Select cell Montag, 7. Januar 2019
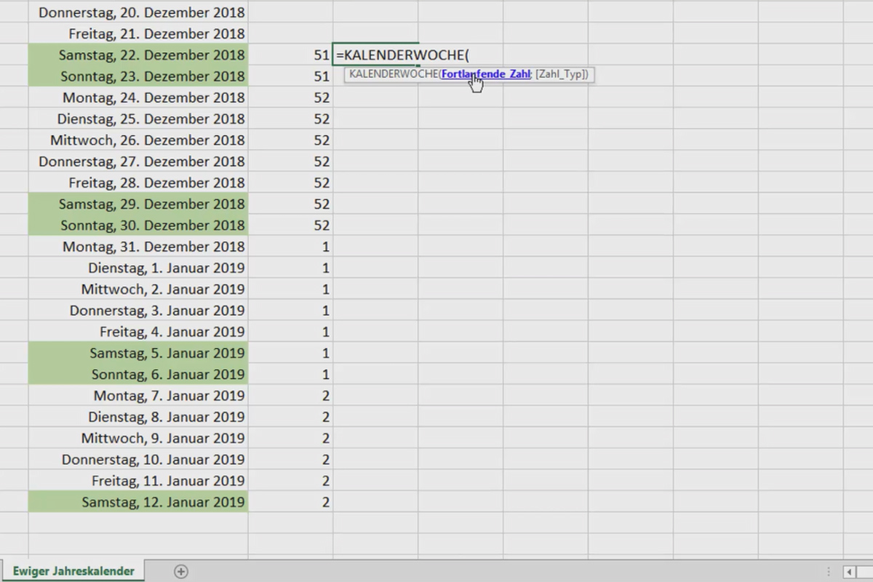 [138, 396]
